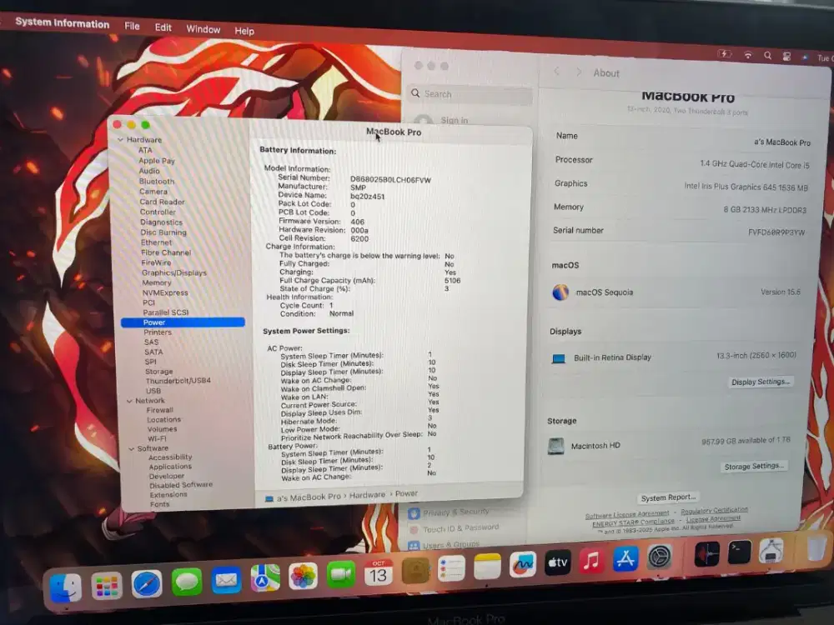Open Privacy & Security in Settings sidebar
This screenshot has width=834, height=625.
456,512
